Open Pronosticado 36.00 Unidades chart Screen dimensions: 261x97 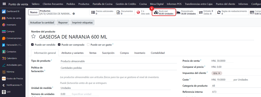coord(186,12)
